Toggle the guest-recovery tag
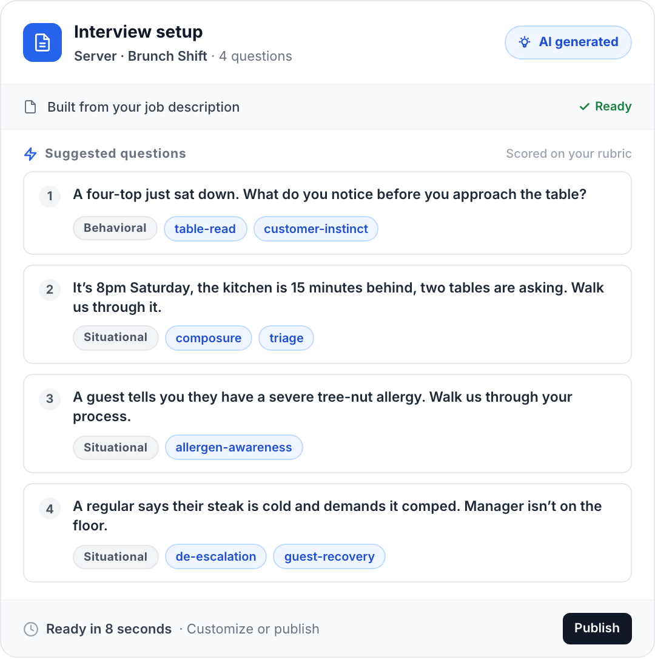This screenshot has height=659, width=655. tap(329, 556)
